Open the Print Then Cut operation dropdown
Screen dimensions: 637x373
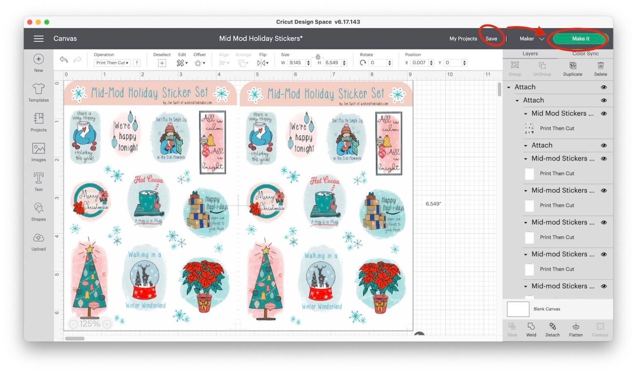click(112, 63)
